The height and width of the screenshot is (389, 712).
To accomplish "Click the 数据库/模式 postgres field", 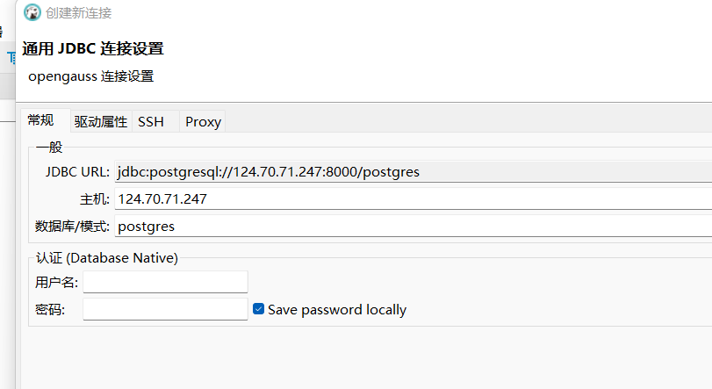I will [414, 226].
